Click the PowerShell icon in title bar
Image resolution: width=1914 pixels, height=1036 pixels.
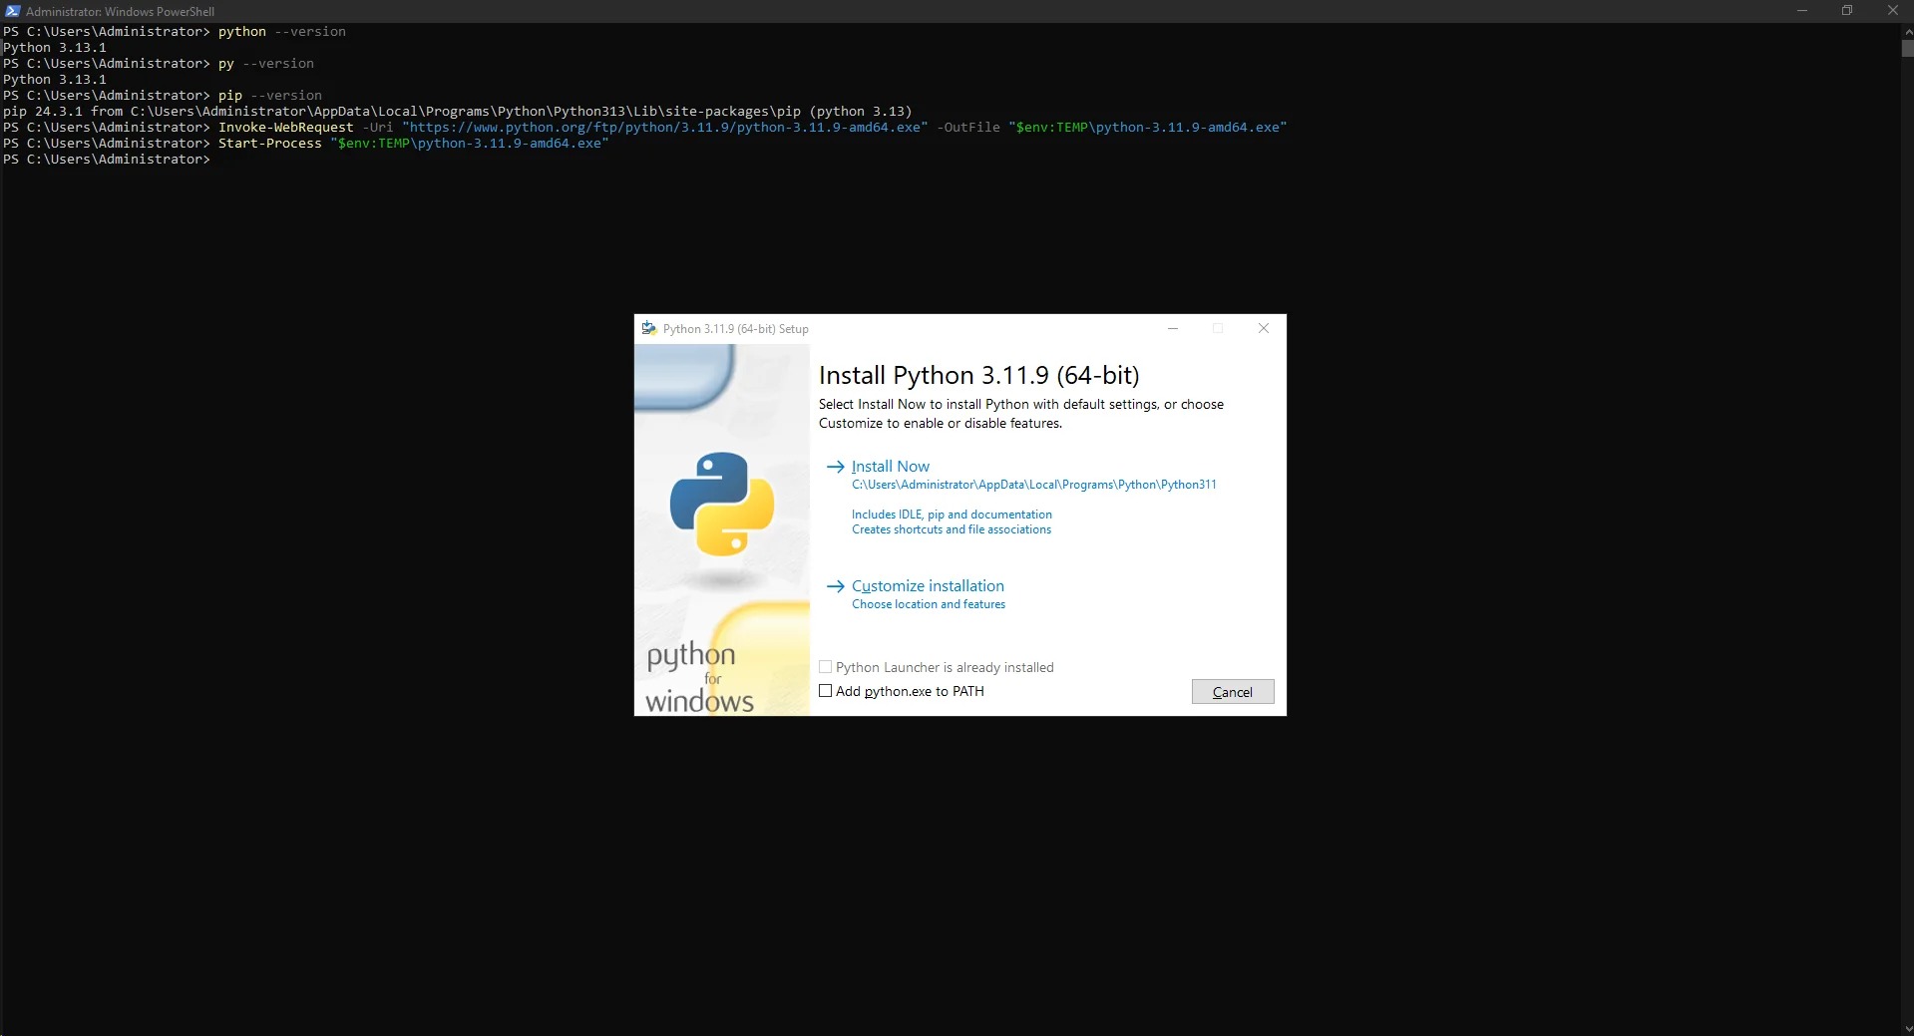pyautogui.click(x=13, y=11)
